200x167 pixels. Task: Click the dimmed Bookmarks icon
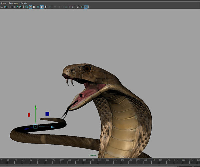pos(9,7)
